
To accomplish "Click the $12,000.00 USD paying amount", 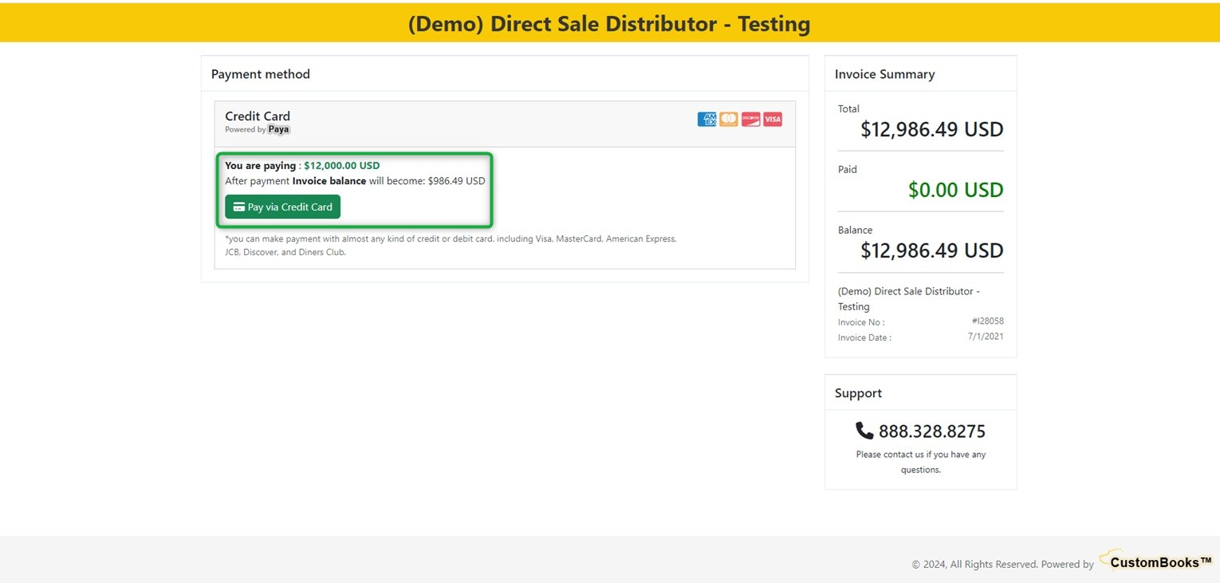I will point(341,166).
